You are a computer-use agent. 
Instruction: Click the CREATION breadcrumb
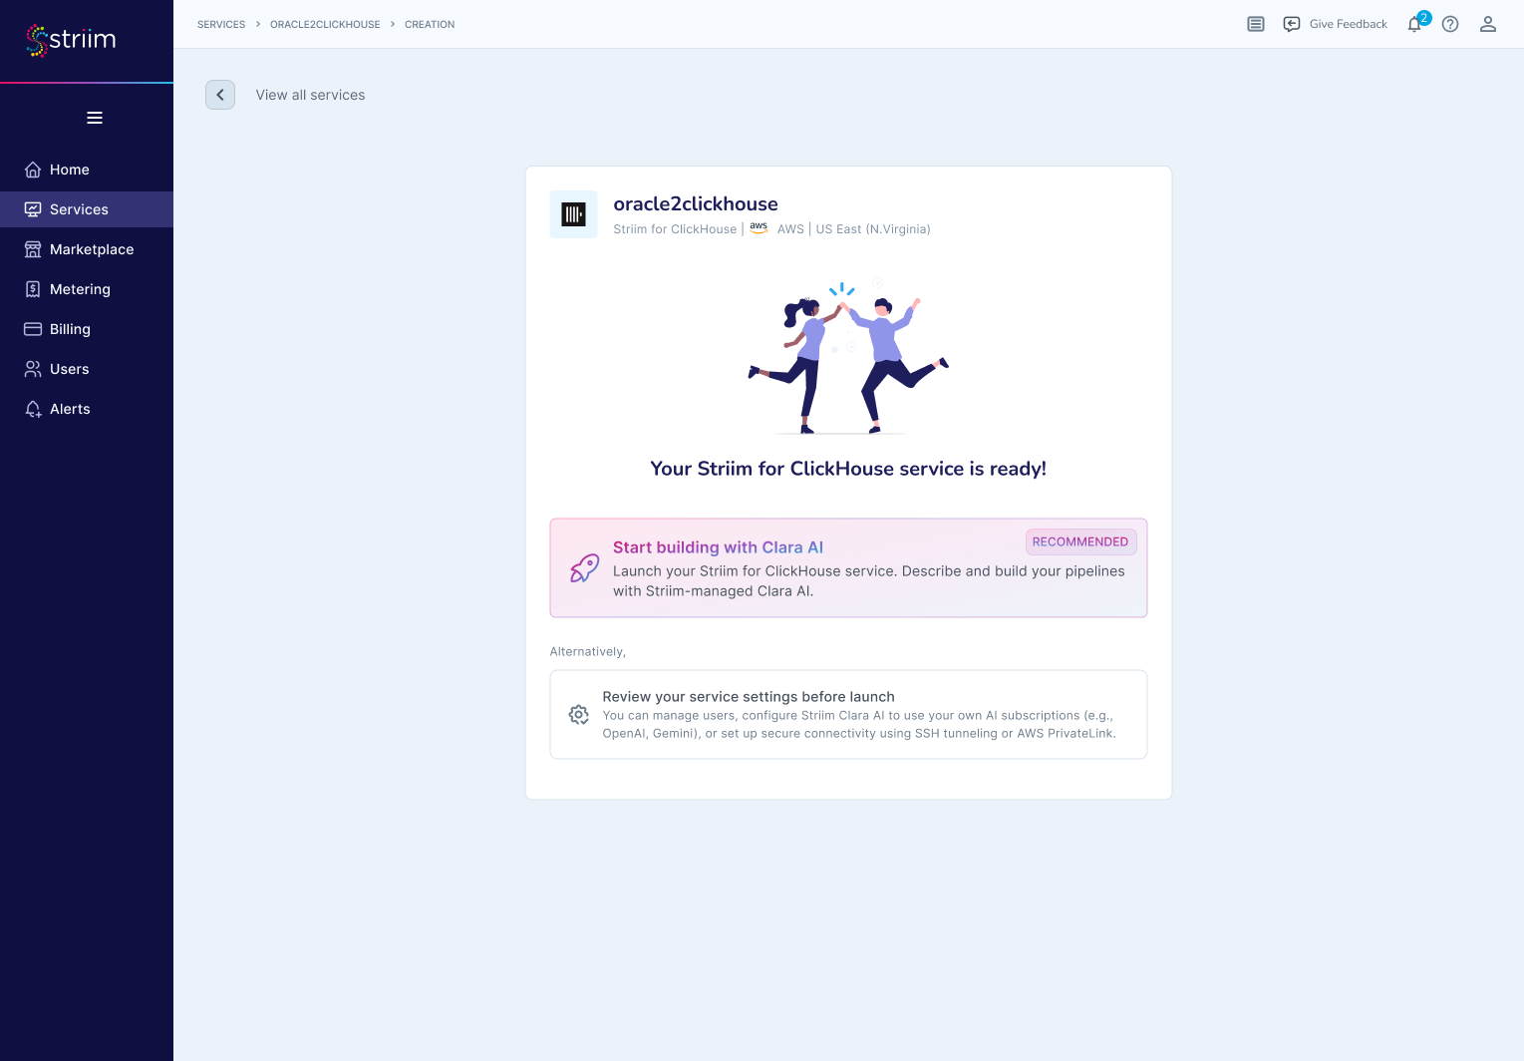(430, 25)
